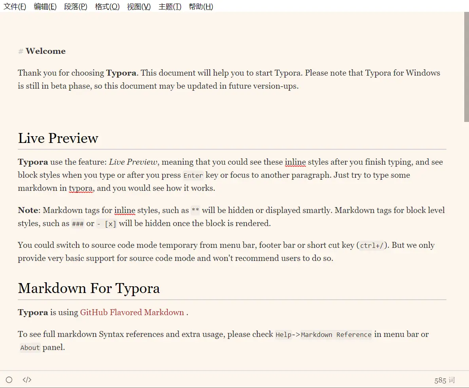
Task: Click the hash marker before Welcome
Action: coord(21,51)
